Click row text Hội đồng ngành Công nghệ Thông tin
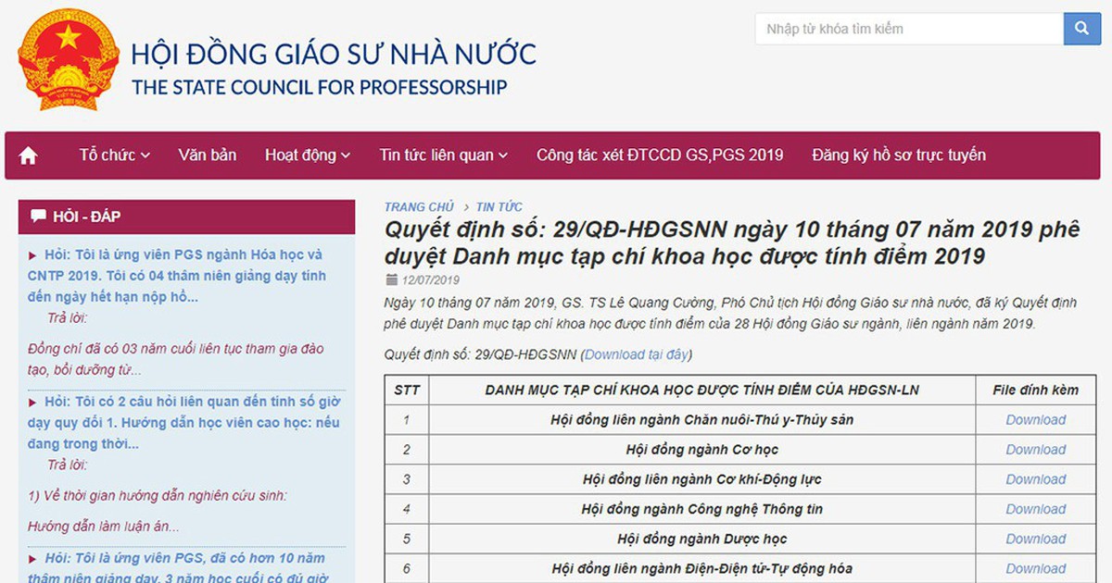 coord(702,509)
